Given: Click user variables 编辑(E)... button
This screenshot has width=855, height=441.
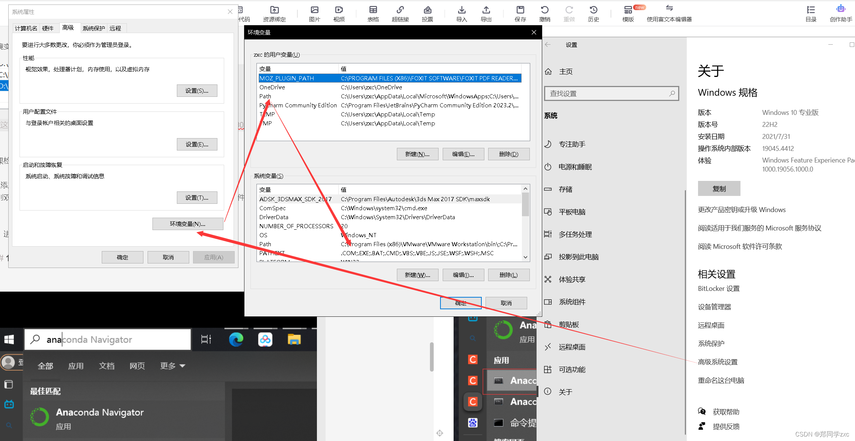Looking at the screenshot, I should 463,154.
